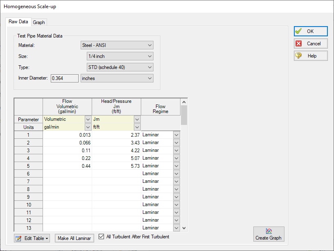Open the Edit Table menu button
Viewport: 334px width, 251px height.
32,238
